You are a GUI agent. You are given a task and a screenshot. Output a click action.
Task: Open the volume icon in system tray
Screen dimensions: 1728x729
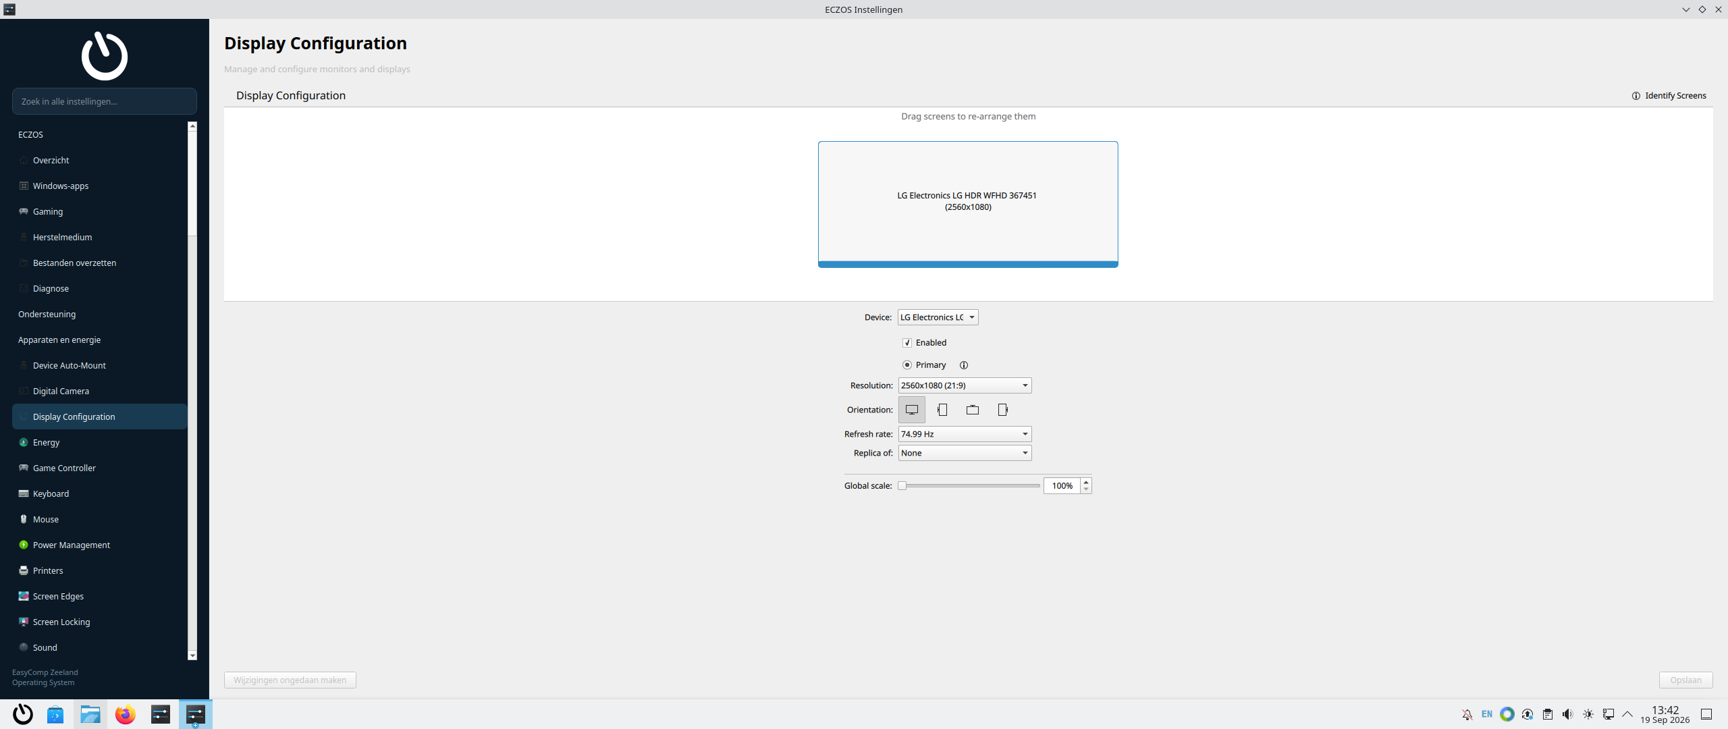[x=1567, y=714]
